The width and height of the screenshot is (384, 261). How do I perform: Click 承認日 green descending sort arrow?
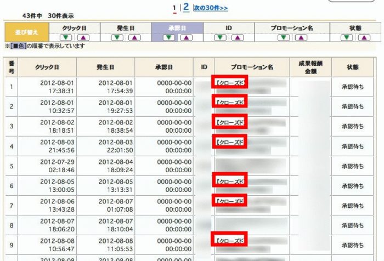(x=171, y=38)
